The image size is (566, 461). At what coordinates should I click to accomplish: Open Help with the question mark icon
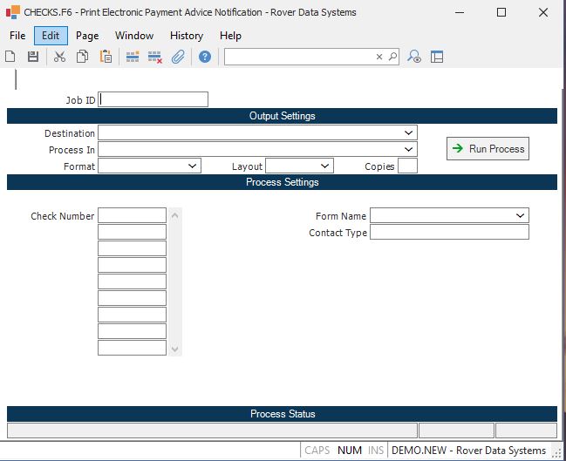[x=205, y=57]
